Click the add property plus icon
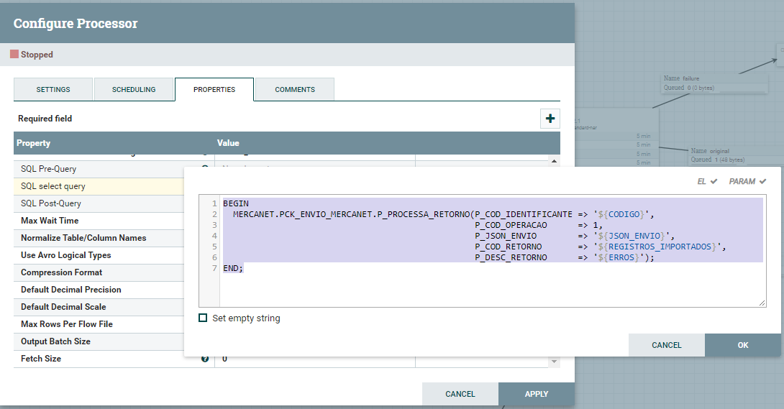Viewport: 784px width, 409px height. [550, 119]
